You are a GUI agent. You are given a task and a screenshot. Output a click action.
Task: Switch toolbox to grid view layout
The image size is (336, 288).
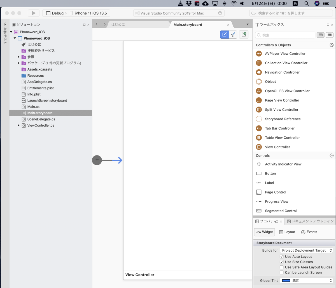[x=330, y=35]
